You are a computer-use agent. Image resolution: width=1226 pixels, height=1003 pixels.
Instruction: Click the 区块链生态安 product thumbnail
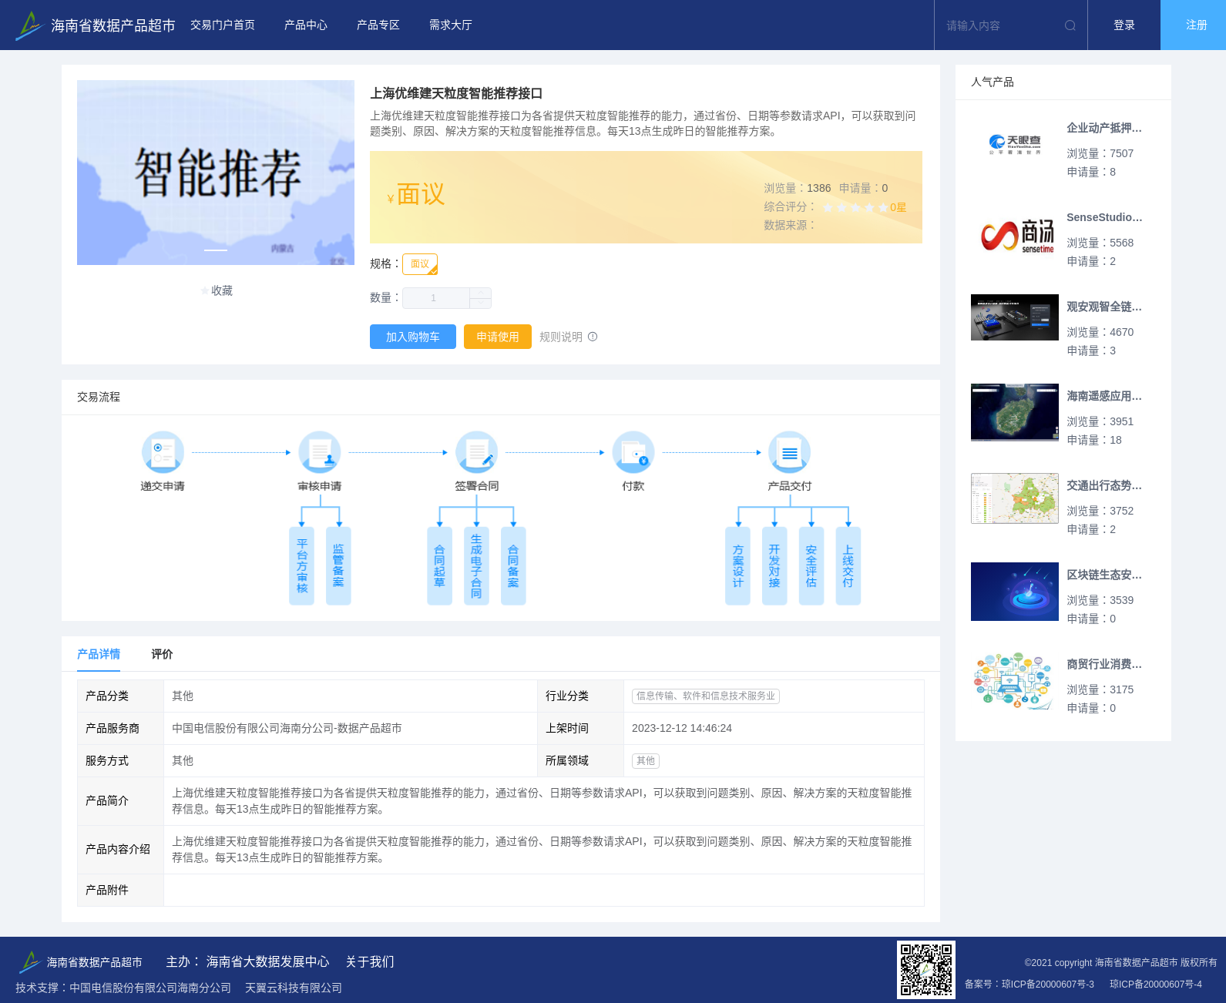click(1015, 592)
